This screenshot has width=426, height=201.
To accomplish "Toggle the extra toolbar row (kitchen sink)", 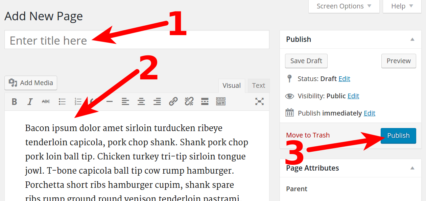I will (221, 101).
